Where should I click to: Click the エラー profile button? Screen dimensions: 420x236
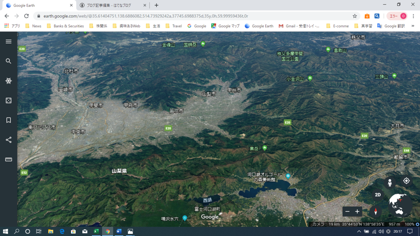pos(398,16)
